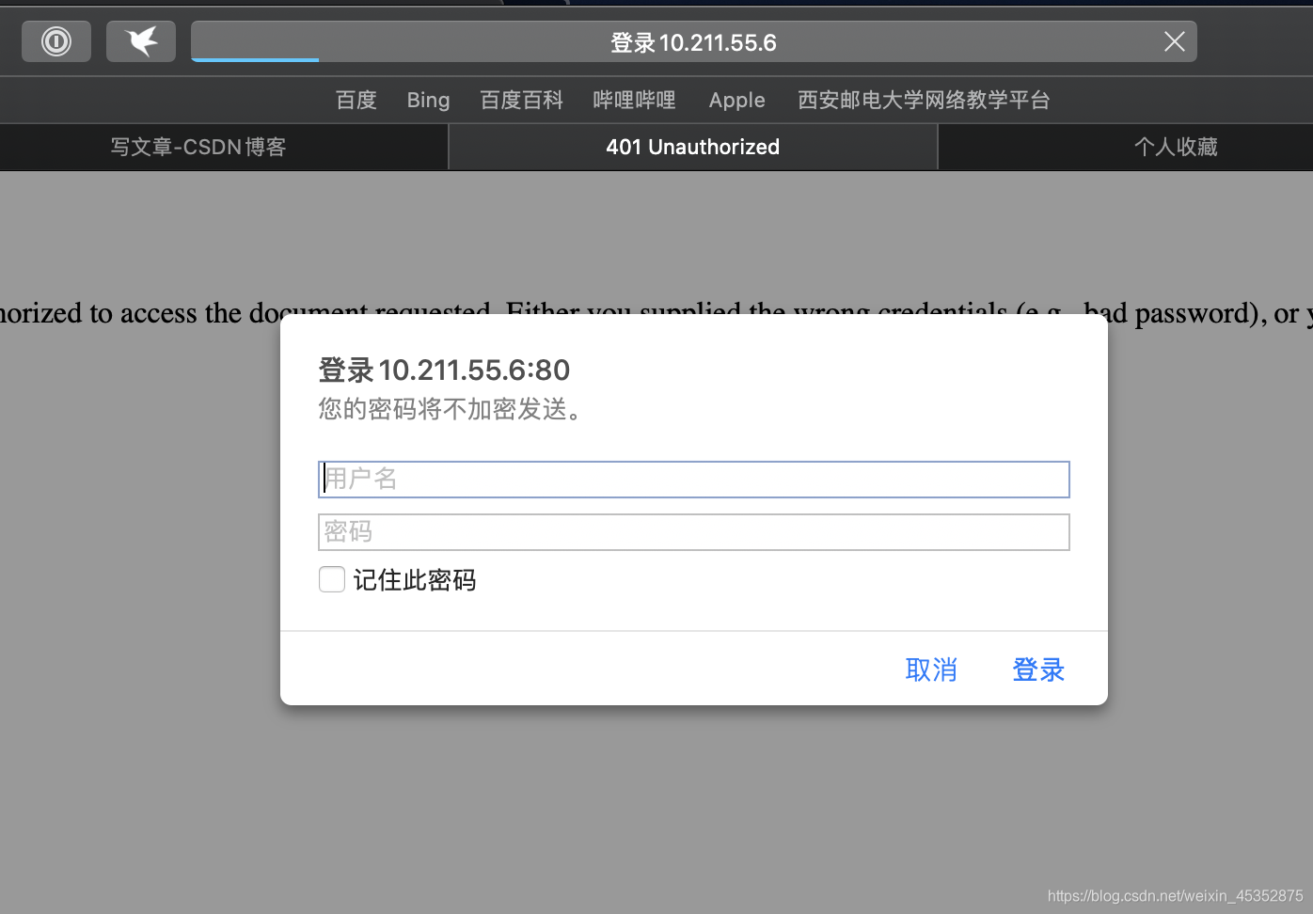Enable the 记住此密码 checkbox
The height and width of the screenshot is (914, 1313).
pyautogui.click(x=332, y=579)
